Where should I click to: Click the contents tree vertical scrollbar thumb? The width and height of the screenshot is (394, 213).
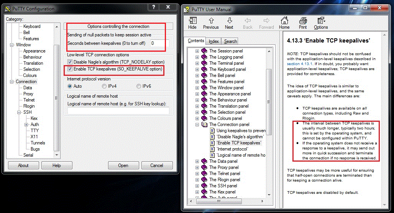269,102
